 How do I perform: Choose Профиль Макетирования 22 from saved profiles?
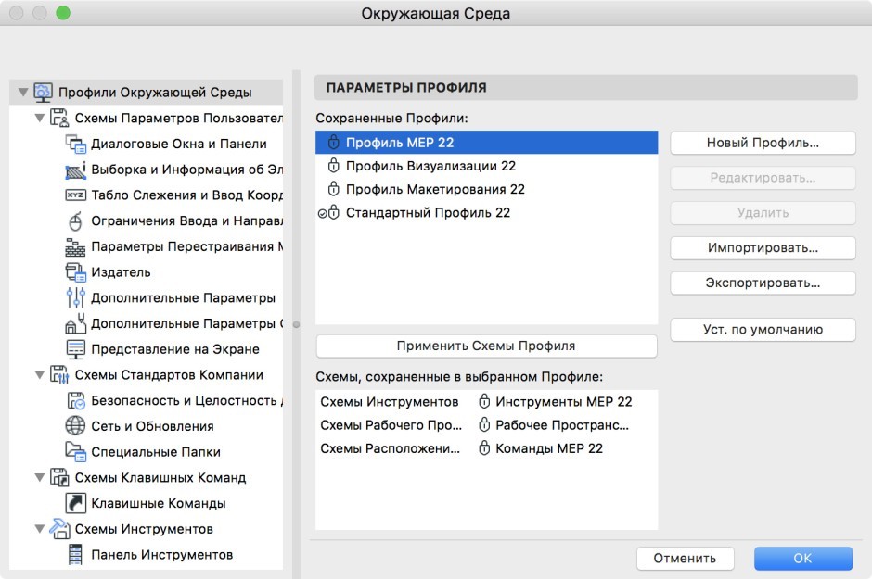pyautogui.click(x=435, y=189)
